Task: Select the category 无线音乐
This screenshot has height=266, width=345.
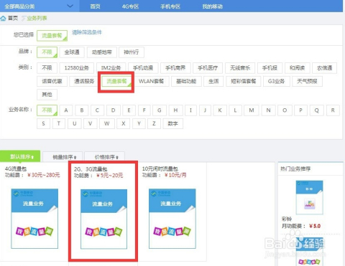Action: pyautogui.click(x=240, y=68)
